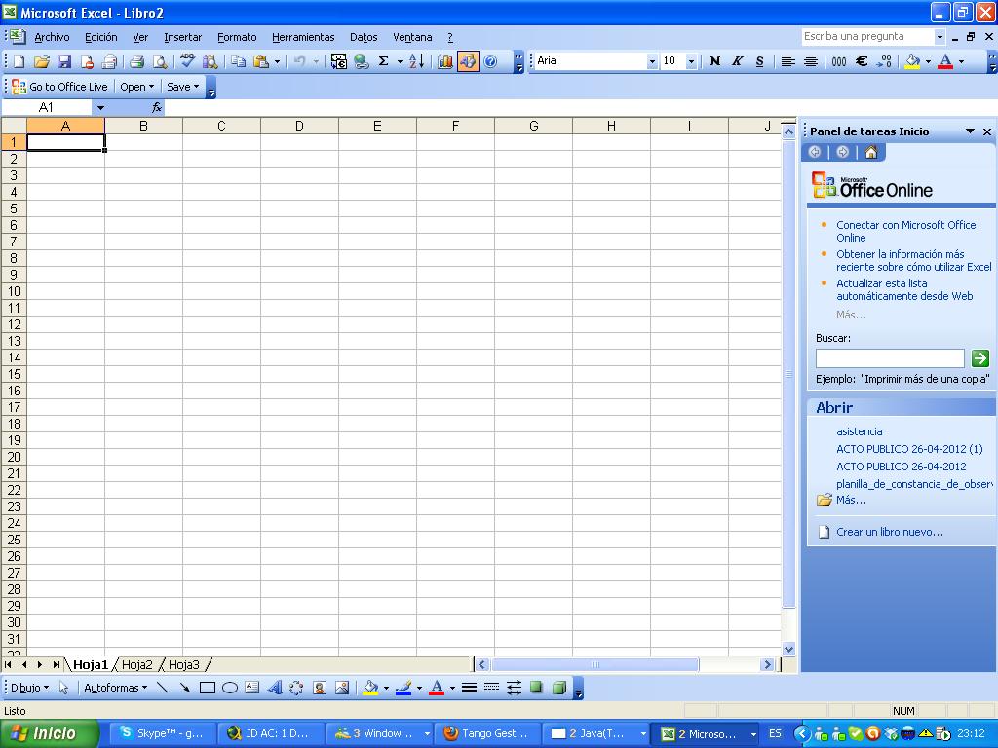Click the 'Crear un libro nuevo...' link
998x748 pixels.
[x=889, y=532]
